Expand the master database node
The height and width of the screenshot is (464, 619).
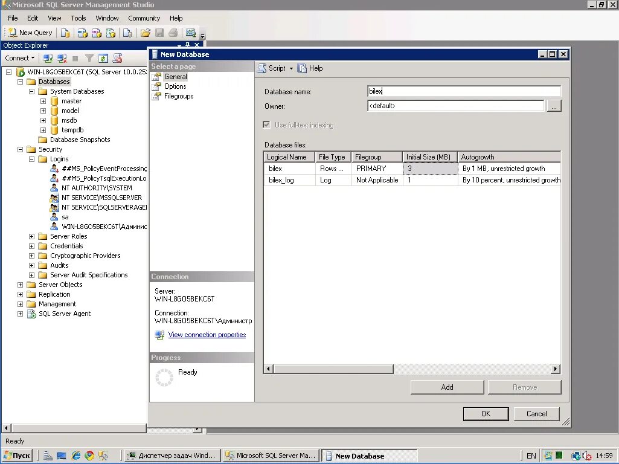coord(43,101)
